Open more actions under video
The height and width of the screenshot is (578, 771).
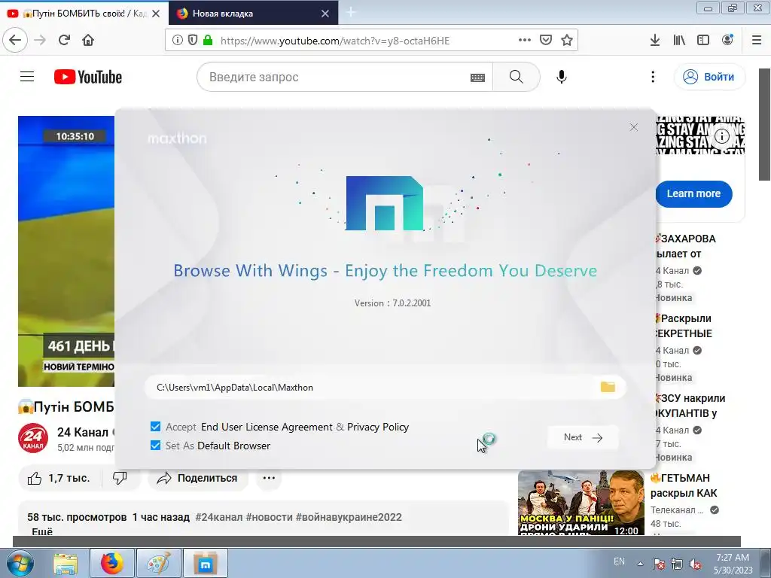click(269, 478)
